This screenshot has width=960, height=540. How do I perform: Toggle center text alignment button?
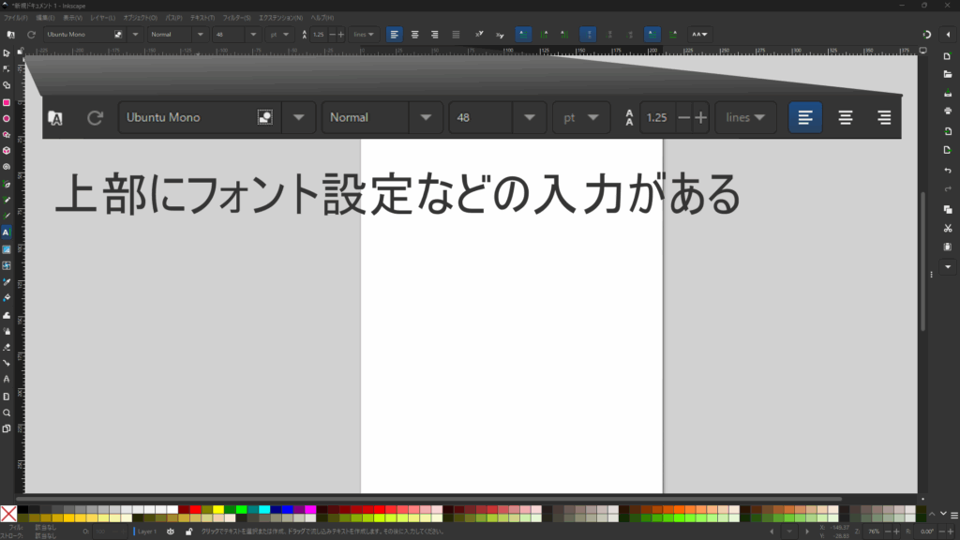pyautogui.click(x=415, y=35)
